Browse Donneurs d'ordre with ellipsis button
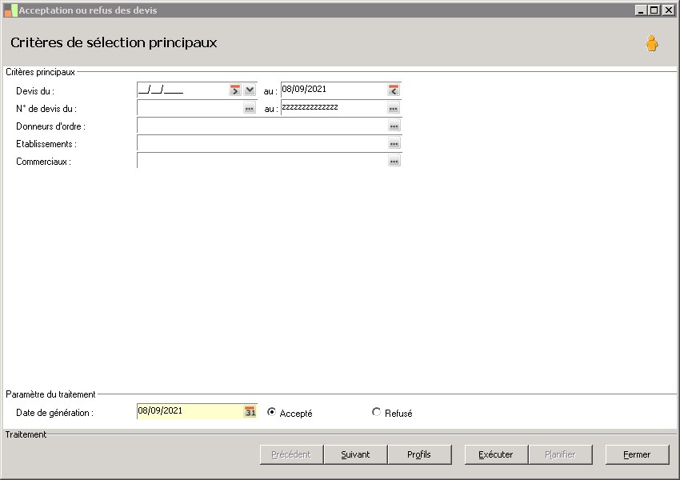The image size is (680, 480). 394,126
